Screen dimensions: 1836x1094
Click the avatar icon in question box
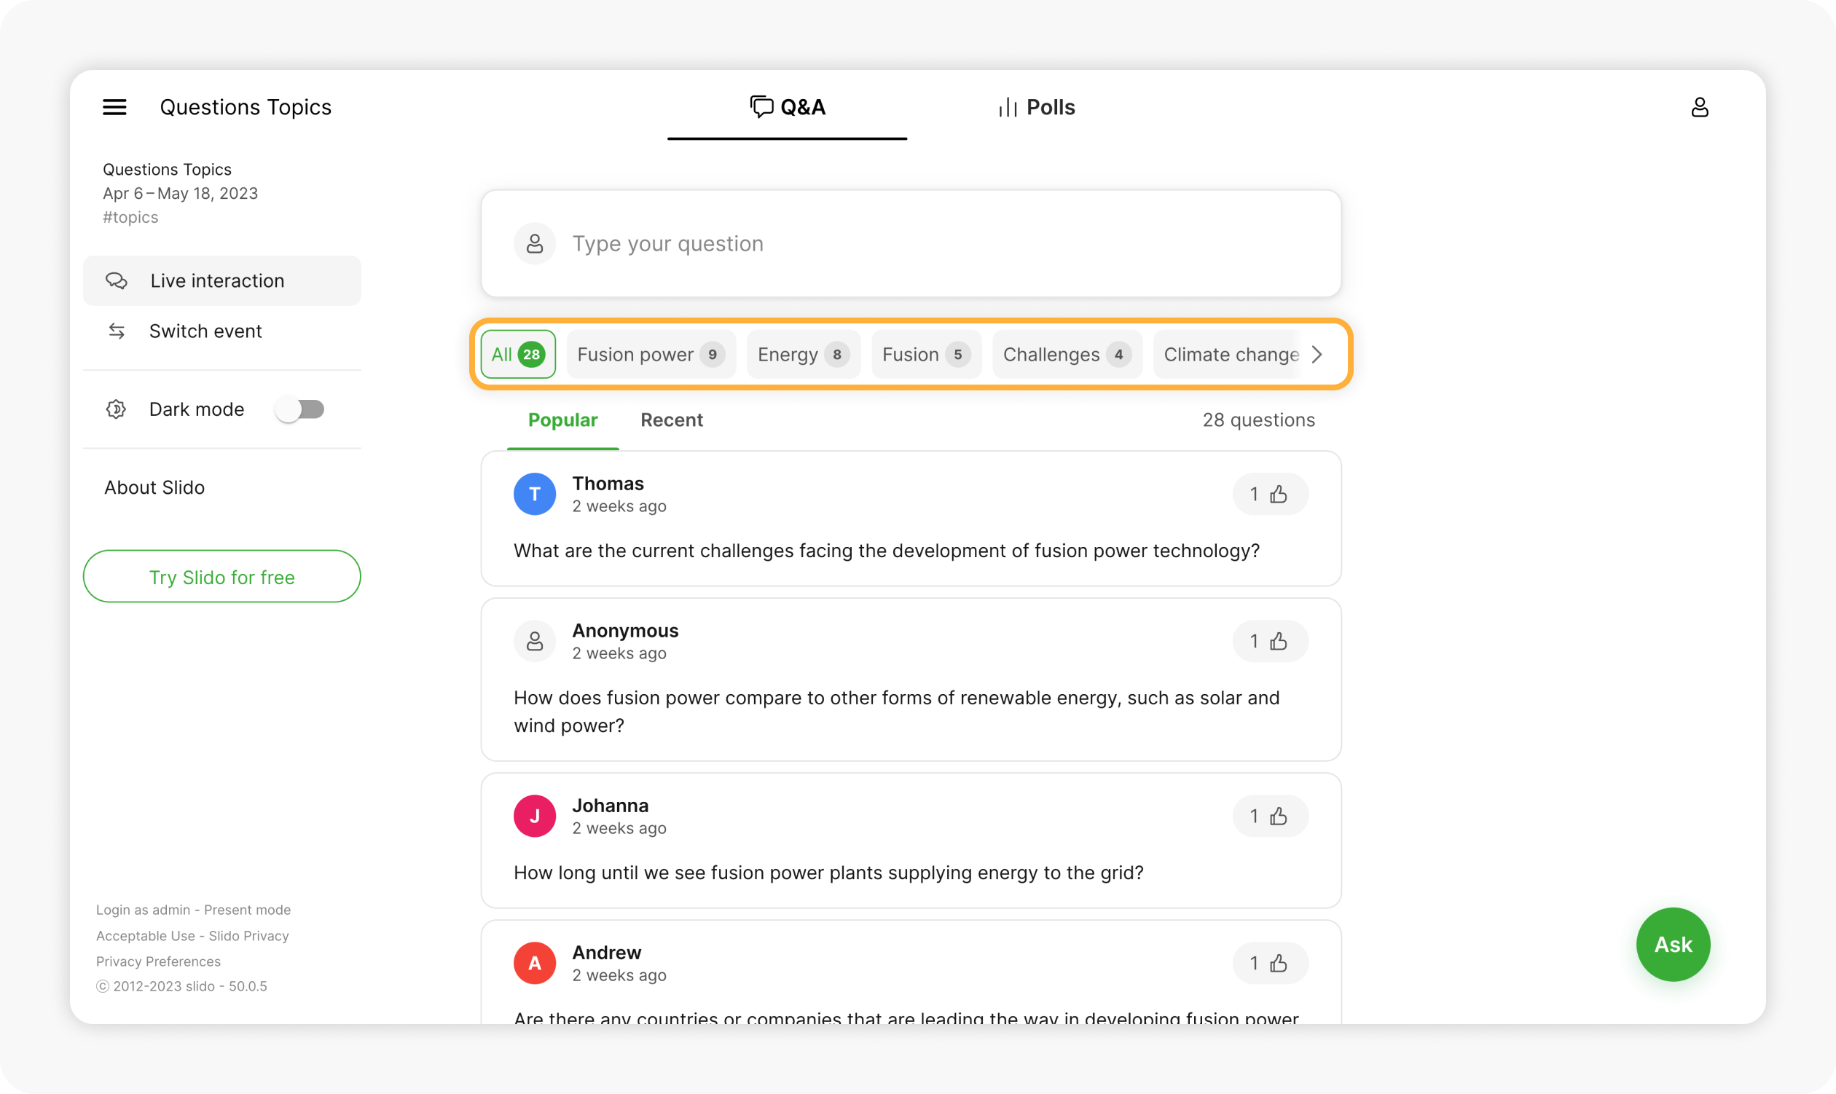(x=535, y=243)
